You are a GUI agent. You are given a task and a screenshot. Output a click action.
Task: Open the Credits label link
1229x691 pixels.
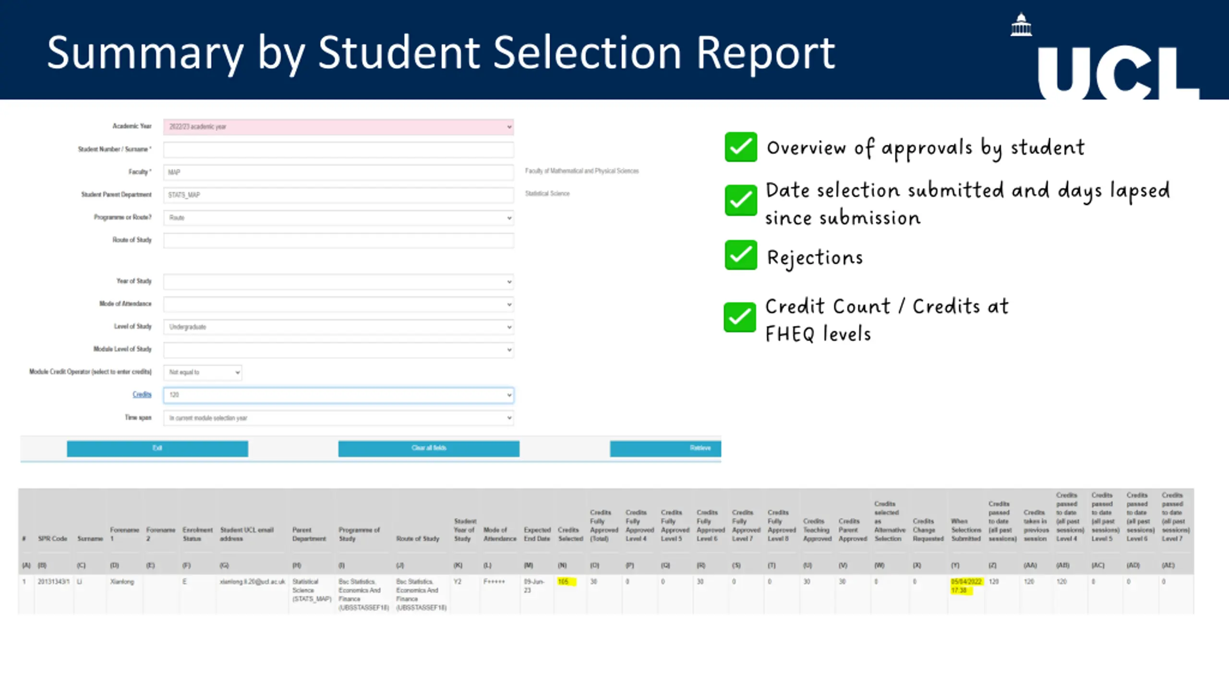(x=142, y=394)
